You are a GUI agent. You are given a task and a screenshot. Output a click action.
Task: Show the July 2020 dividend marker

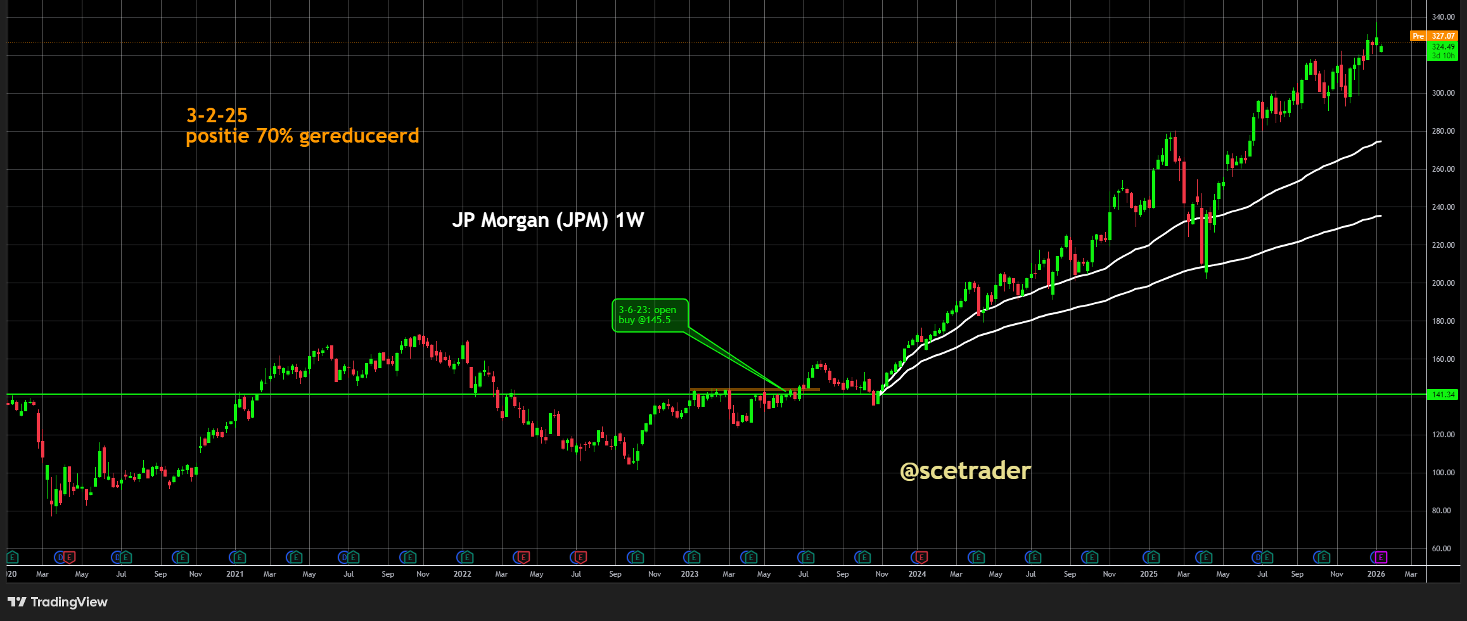(x=117, y=558)
